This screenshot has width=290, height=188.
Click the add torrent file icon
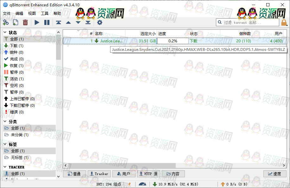click(15, 22)
